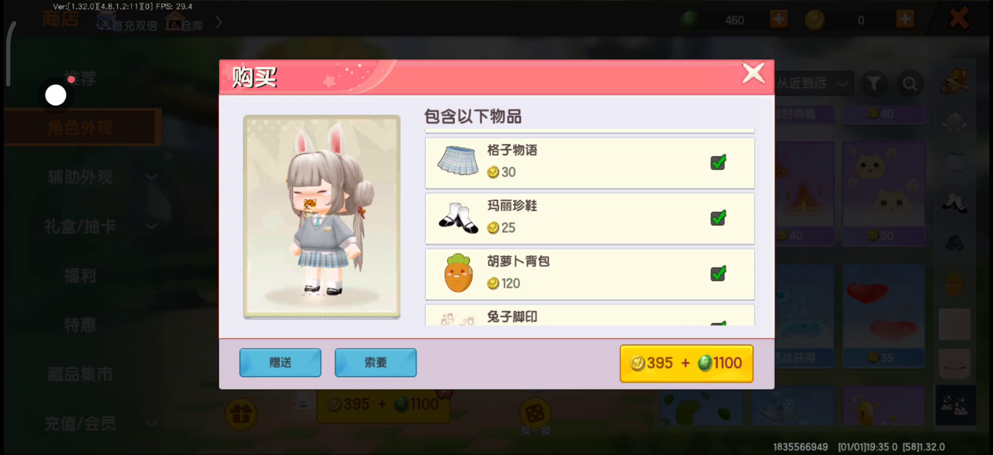
Task: Click the 索要 request button
Action: [375, 362]
